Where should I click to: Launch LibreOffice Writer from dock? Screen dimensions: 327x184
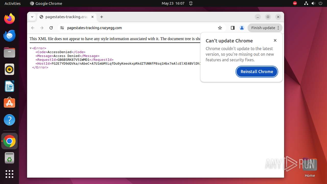coord(9,86)
